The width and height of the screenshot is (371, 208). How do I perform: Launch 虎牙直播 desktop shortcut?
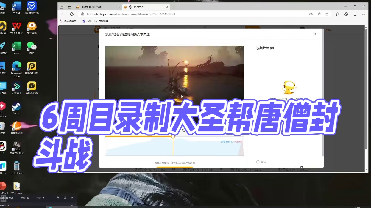pos(31,27)
